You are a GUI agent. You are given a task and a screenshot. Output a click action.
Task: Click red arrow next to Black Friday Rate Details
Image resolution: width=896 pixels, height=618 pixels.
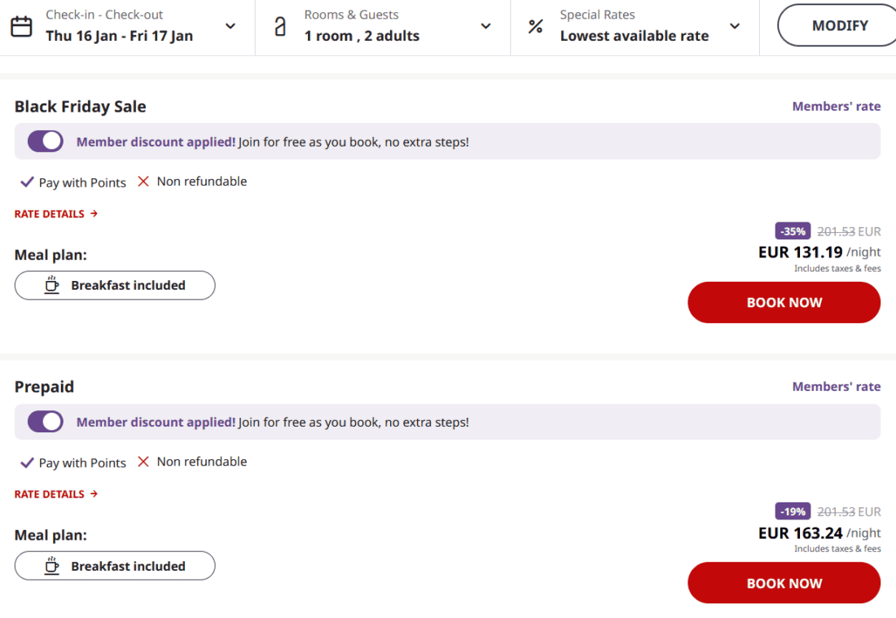coord(94,214)
